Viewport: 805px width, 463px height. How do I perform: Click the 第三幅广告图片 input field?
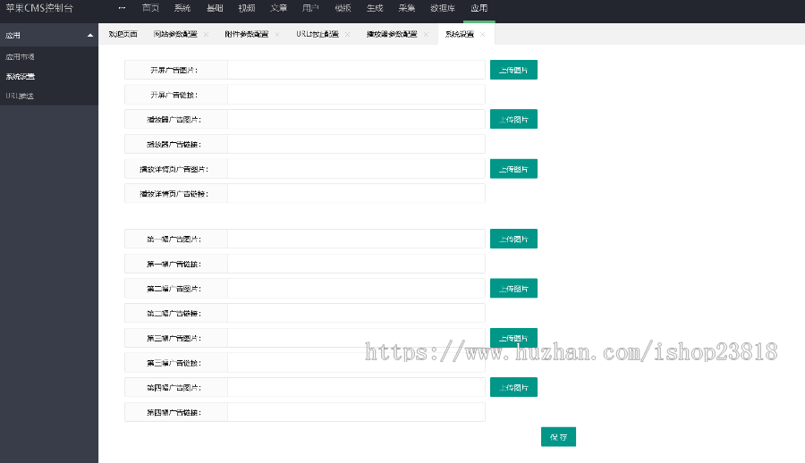click(x=356, y=338)
